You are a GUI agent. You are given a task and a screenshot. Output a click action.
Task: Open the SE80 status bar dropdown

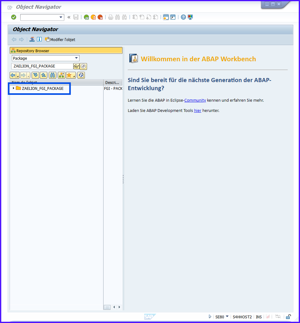[227, 316]
